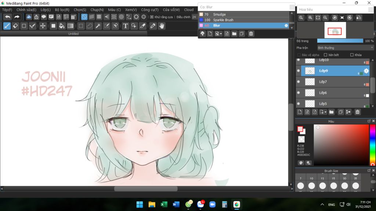Open Lớp9 layer settings gear
Screen dimensions: 376x211
point(366,71)
